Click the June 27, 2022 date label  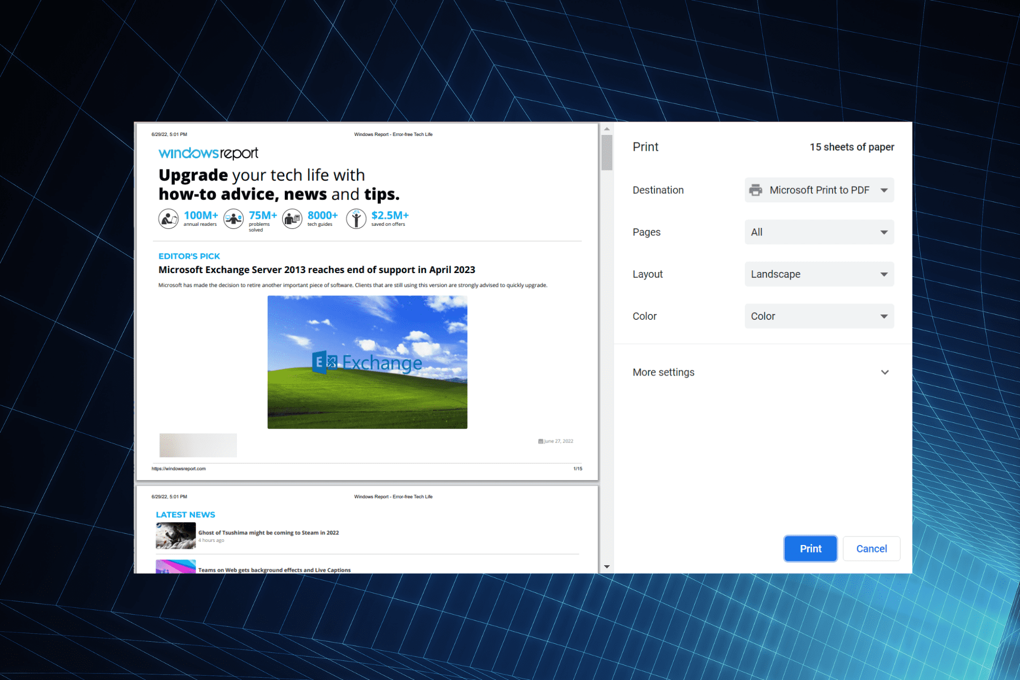(556, 441)
